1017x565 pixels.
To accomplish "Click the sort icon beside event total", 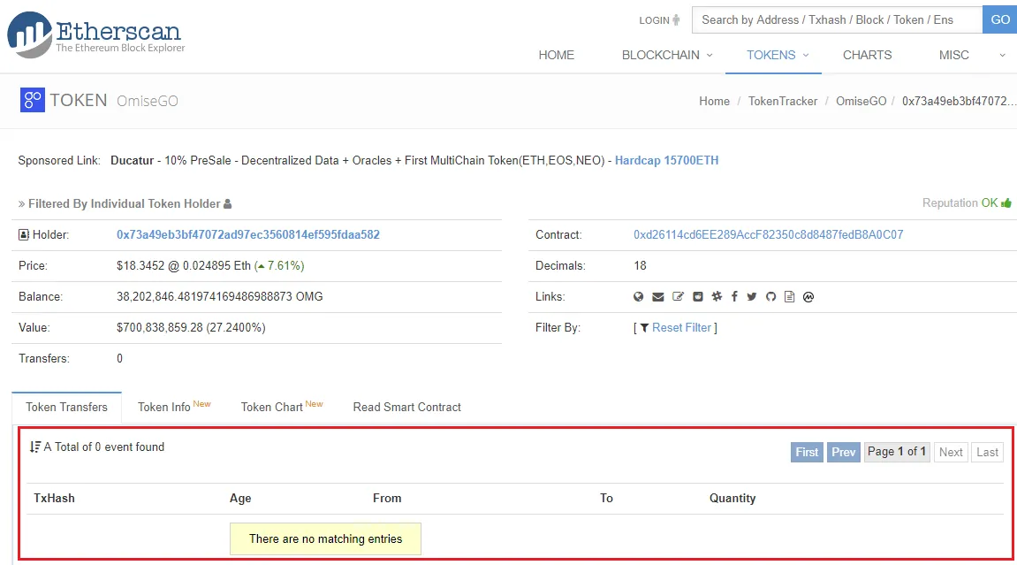I will (x=35, y=447).
